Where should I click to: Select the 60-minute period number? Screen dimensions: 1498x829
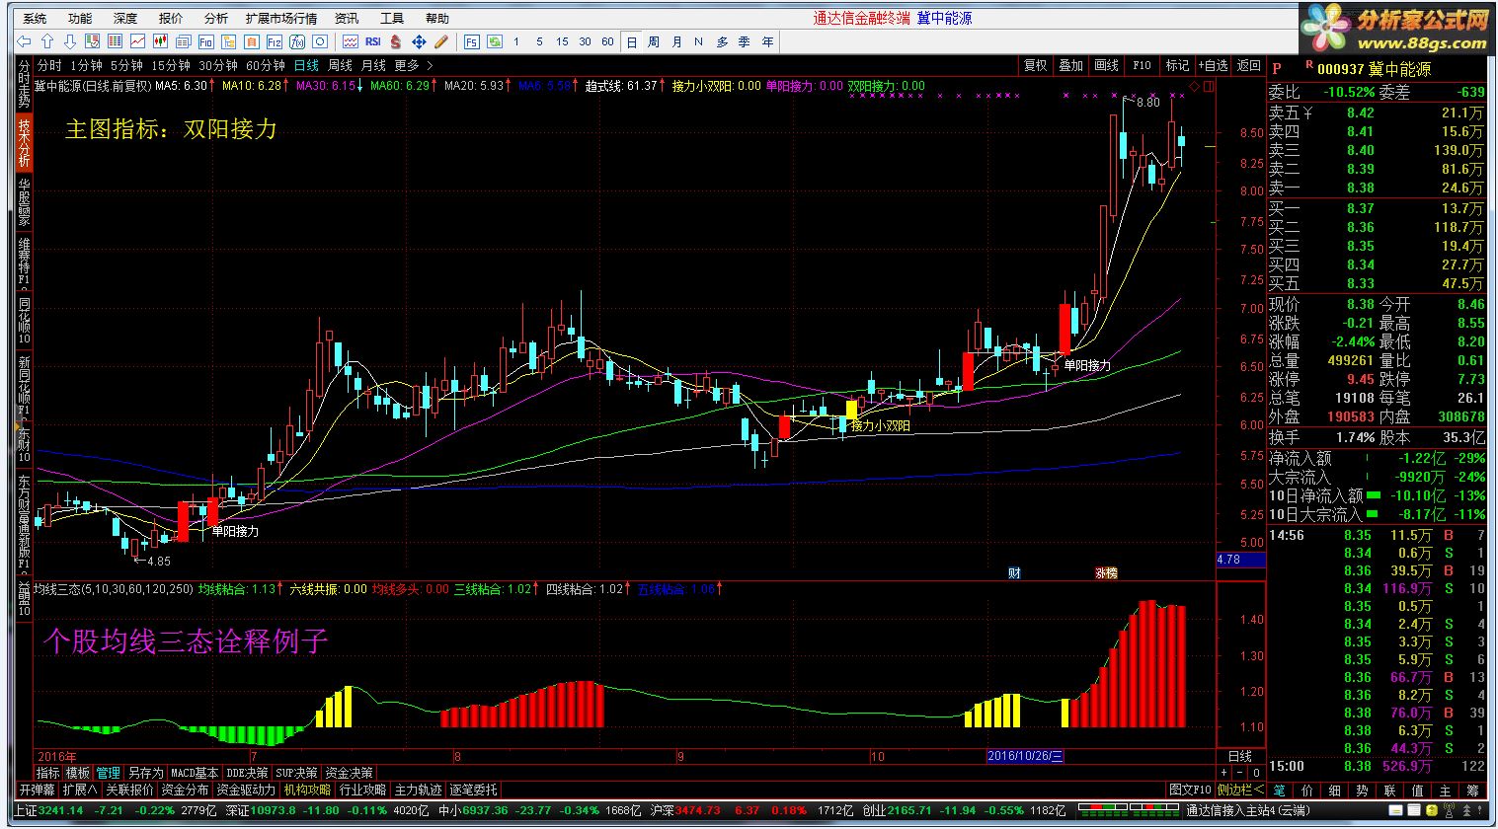click(x=607, y=41)
